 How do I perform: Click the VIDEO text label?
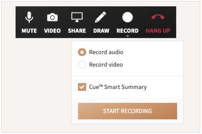pos(52,31)
